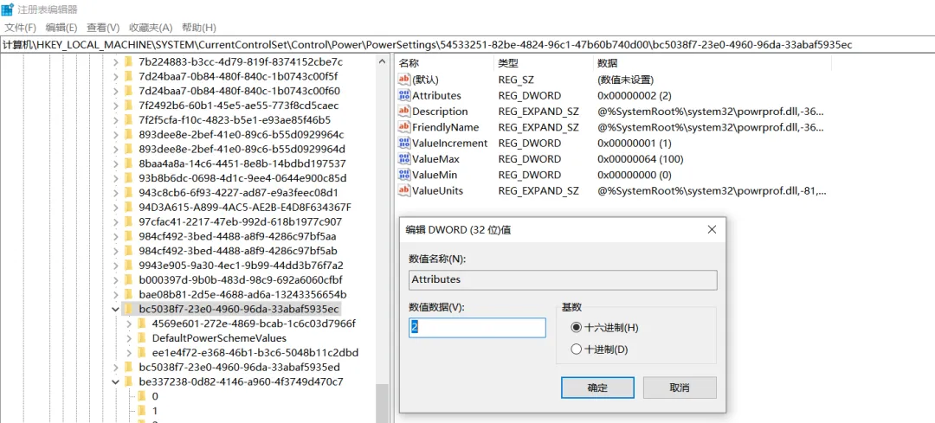
Task: Click the Attributes DWORD value icon
Action: (404, 95)
